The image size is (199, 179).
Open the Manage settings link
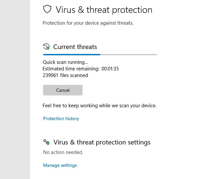click(60, 165)
